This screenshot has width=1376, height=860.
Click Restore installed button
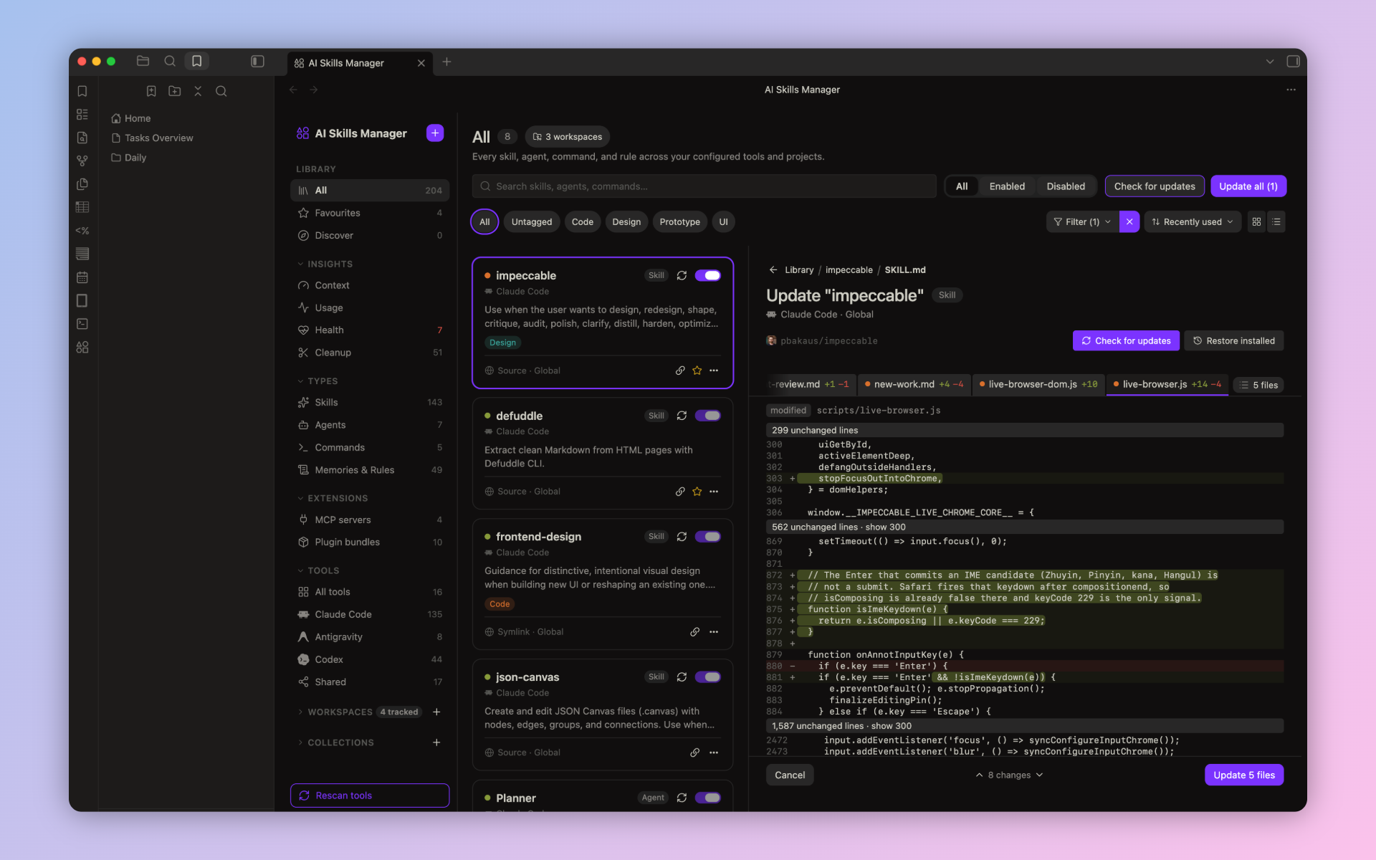coord(1233,341)
